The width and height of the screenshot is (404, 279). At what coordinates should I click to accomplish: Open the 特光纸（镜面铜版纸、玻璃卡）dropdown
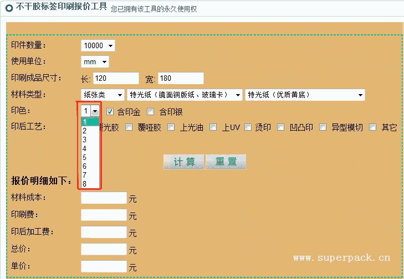click(185, 95)
